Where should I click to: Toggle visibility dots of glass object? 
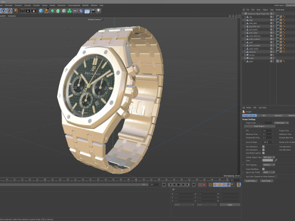click(x=273, y=61)
